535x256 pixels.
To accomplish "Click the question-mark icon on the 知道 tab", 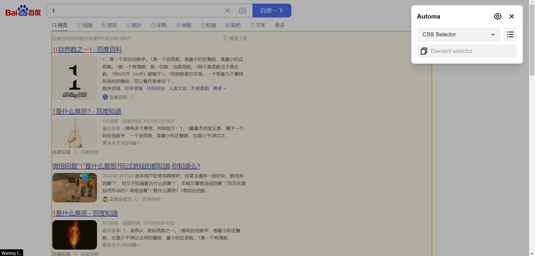I will click(x=203, y=25).
